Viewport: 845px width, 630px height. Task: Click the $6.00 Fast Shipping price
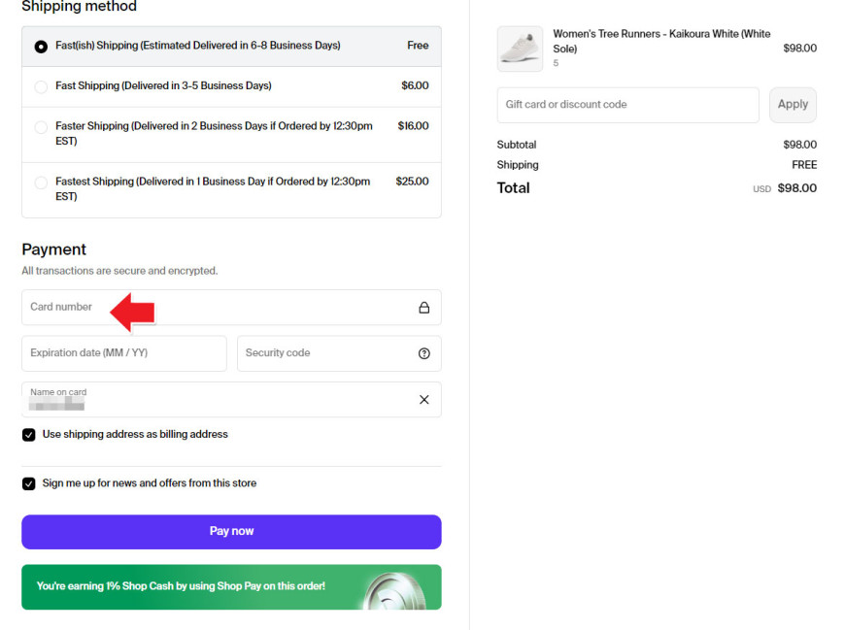coord(415,85)
